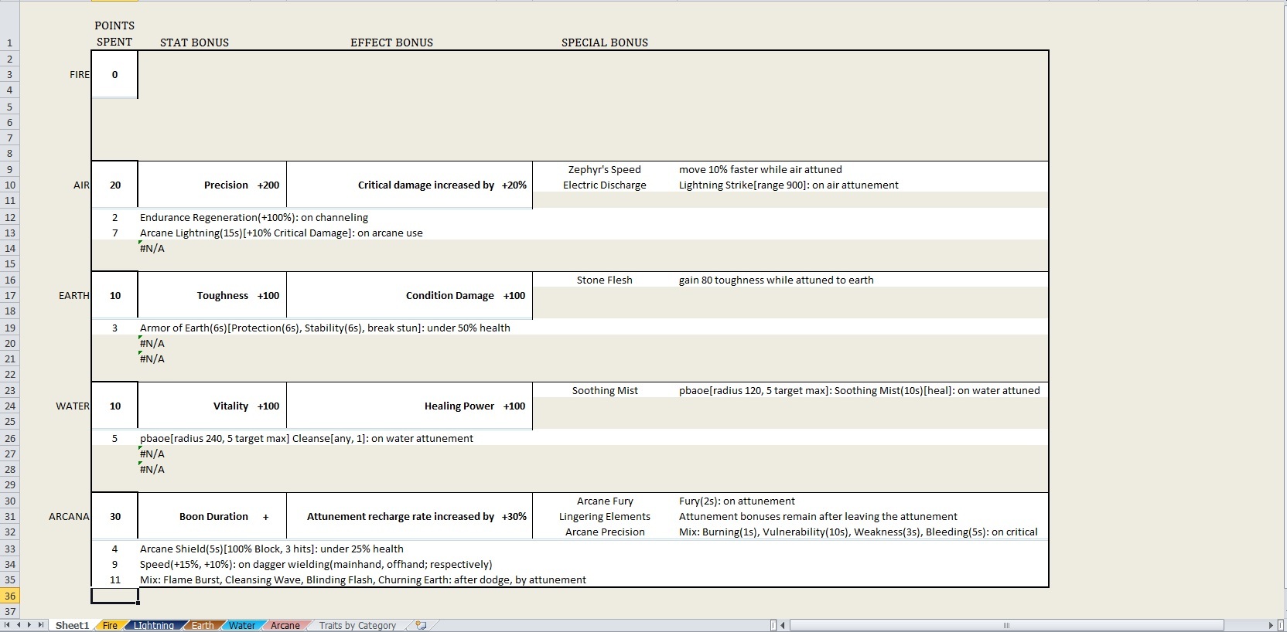Click the FIRE row label

point(80,74)
